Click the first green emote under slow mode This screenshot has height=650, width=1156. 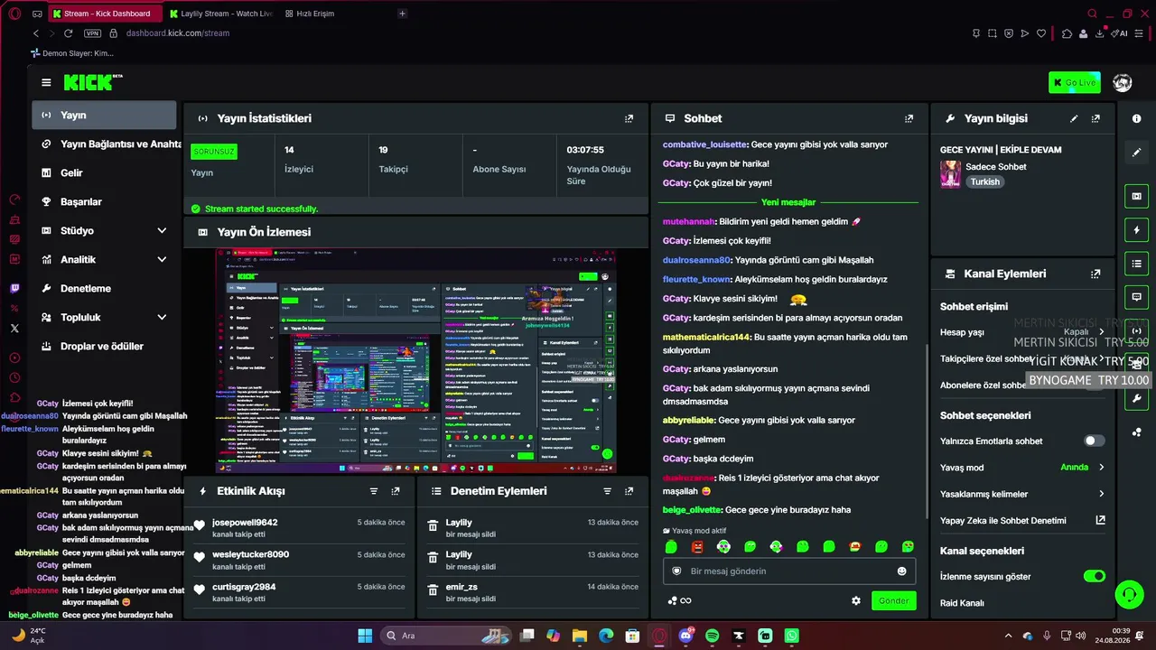tap(671, 547)
